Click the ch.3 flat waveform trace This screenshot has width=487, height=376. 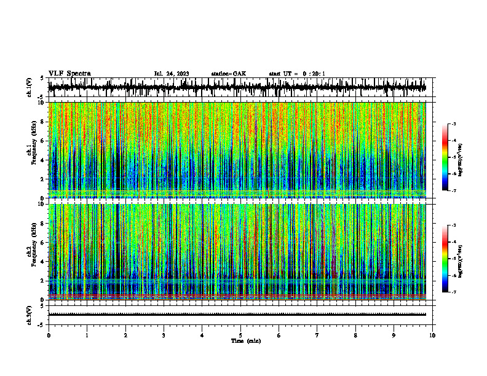coord(237,315)
